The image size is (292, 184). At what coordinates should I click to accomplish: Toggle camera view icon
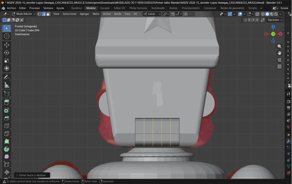coord(279,60)
